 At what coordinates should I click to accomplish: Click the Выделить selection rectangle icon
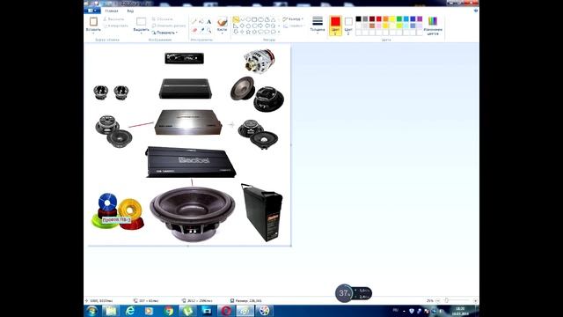(141, 21)
